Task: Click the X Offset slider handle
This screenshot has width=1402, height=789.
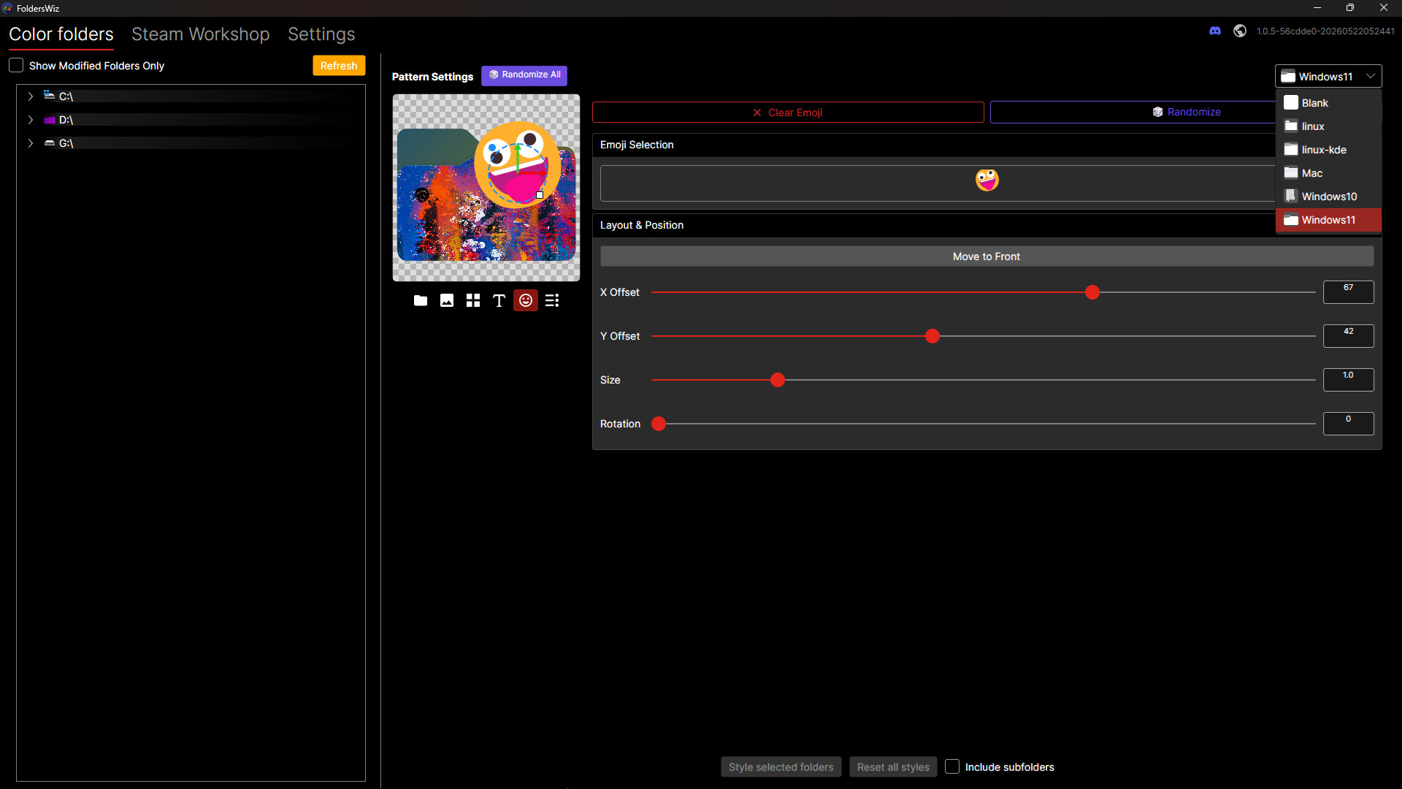Action: pos(1092,292)
